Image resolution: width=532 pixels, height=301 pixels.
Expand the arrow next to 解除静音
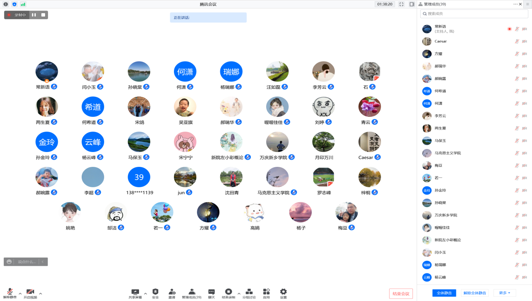(20, 293)
